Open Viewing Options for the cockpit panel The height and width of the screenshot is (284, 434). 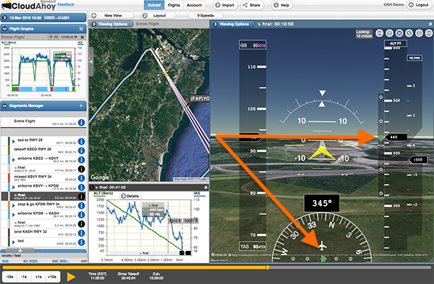pos(233,24)
